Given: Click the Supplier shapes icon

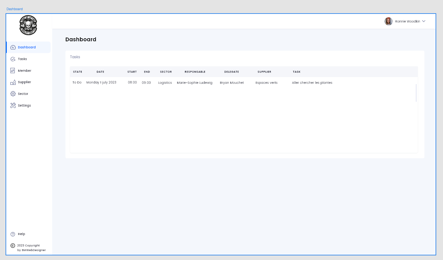Looking at the screenshot, I should click(x=13, y=82).
